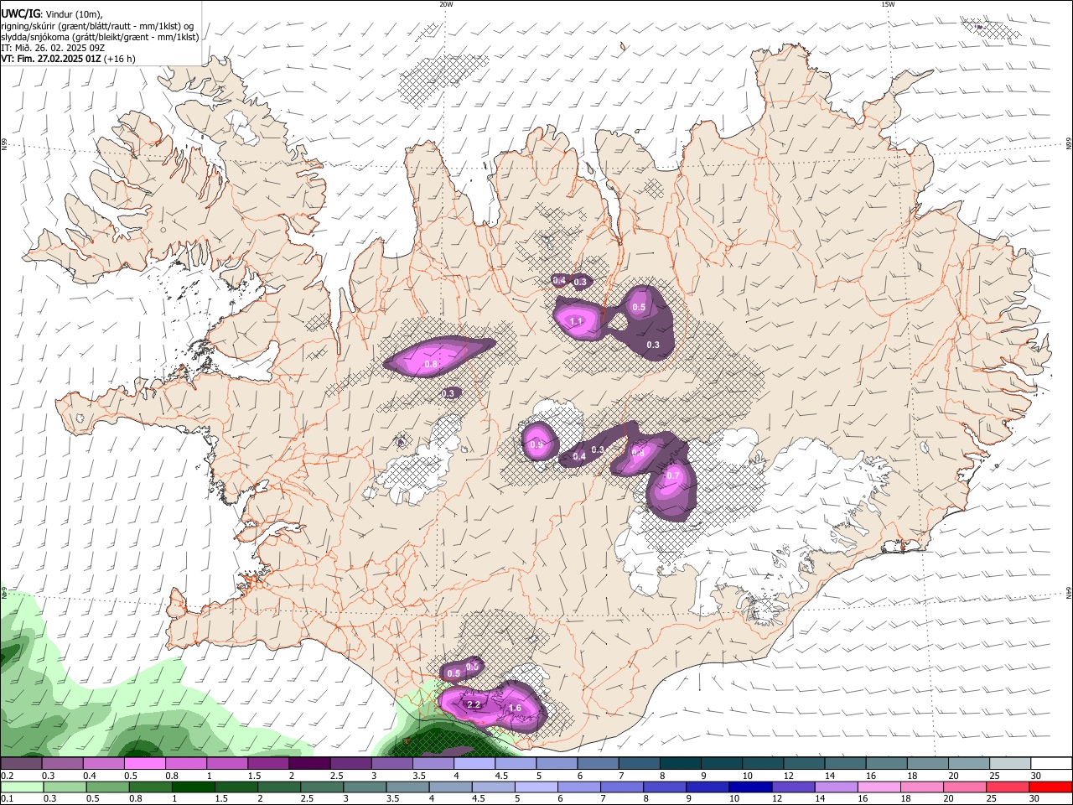The width and height of the screenshot is (1073, 805).
Task: Click the 1.1 snowfall value label
Action: tap(577, 321)
